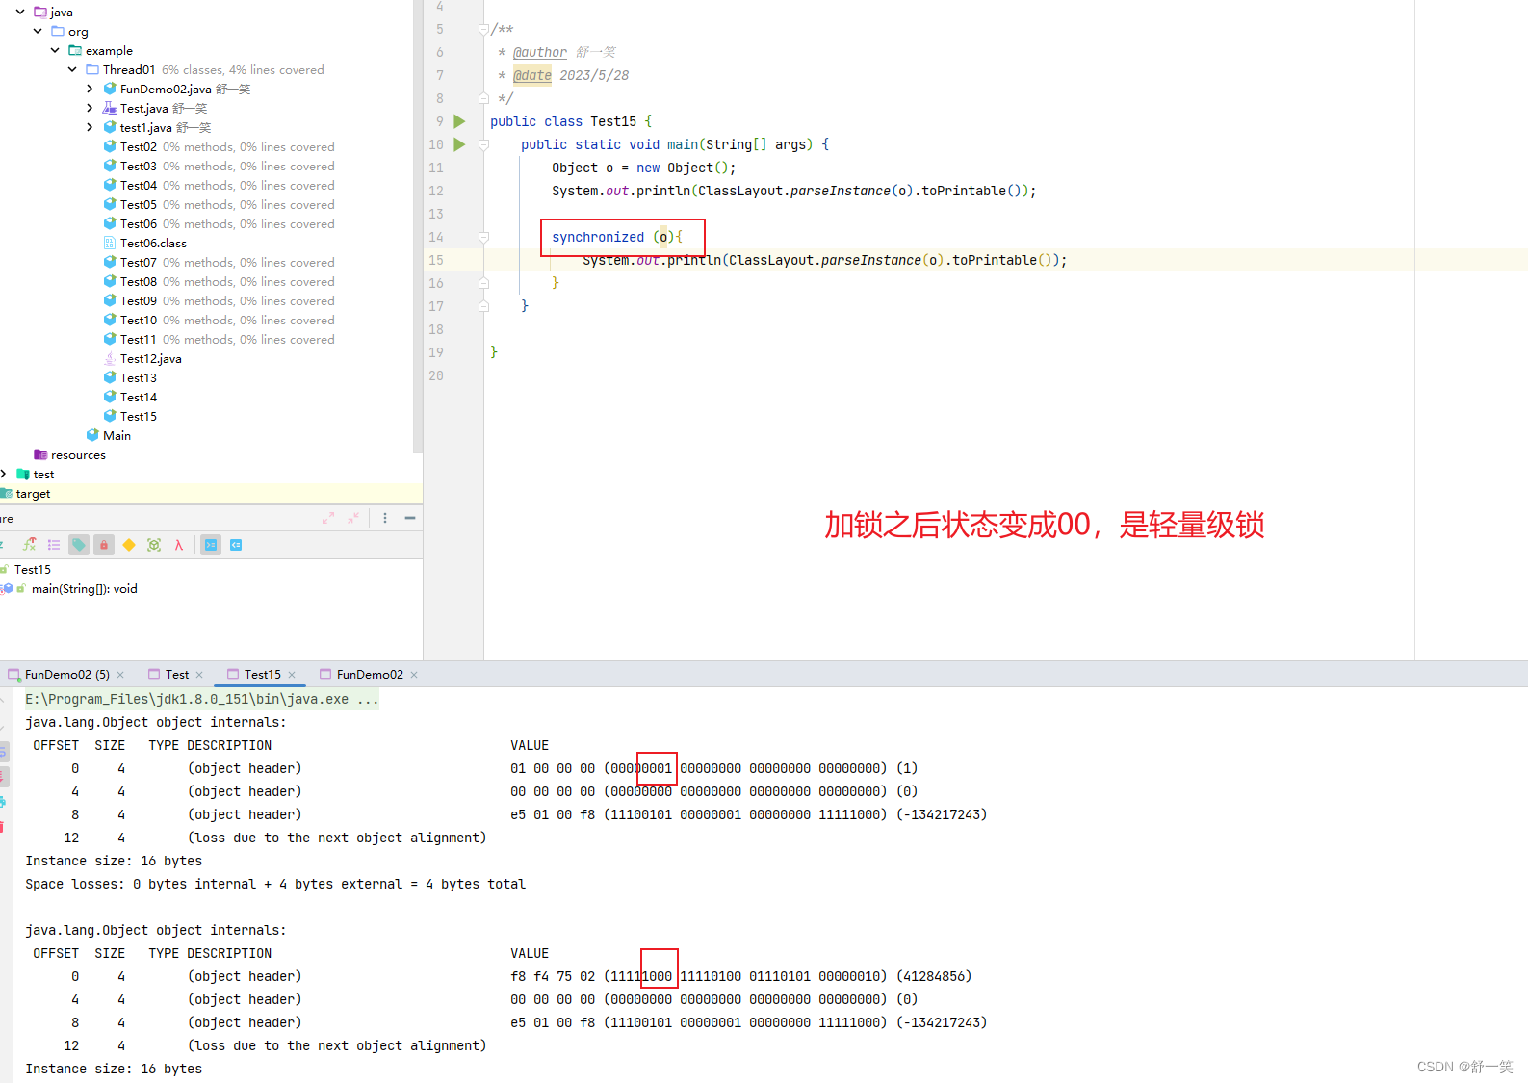Screen dimensions: 1528x1083
Task: Click the Thread01 folder icon
Action: point(92,69)
